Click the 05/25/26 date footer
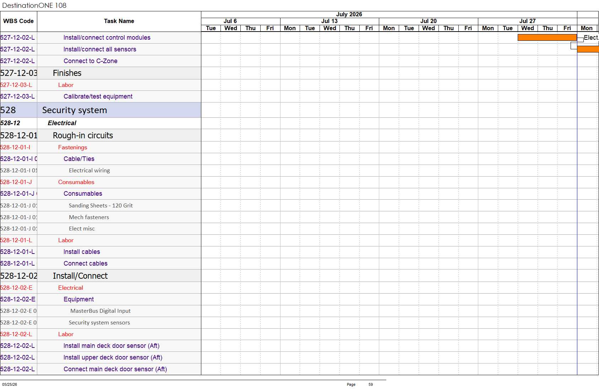 pos(10,384)
